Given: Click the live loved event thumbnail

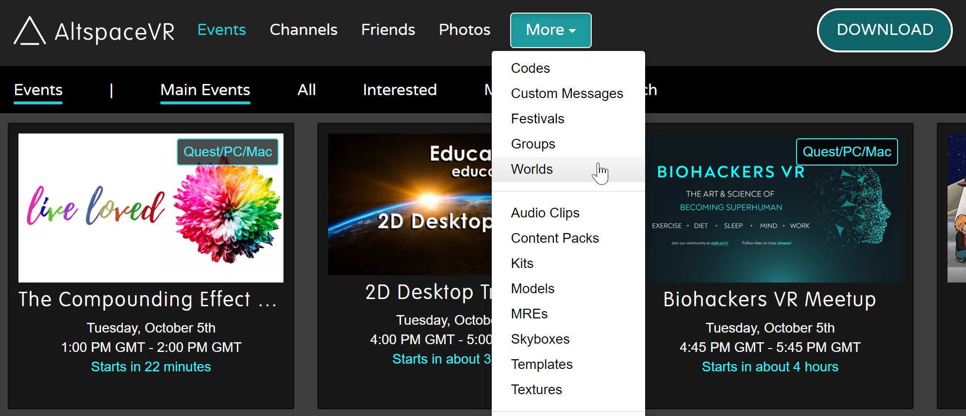Looking at the screenshot, I should [x=150, y=208].
